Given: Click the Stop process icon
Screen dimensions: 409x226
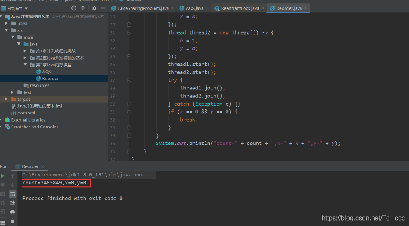Looking at the screenshot, I should tap(2, 185).
